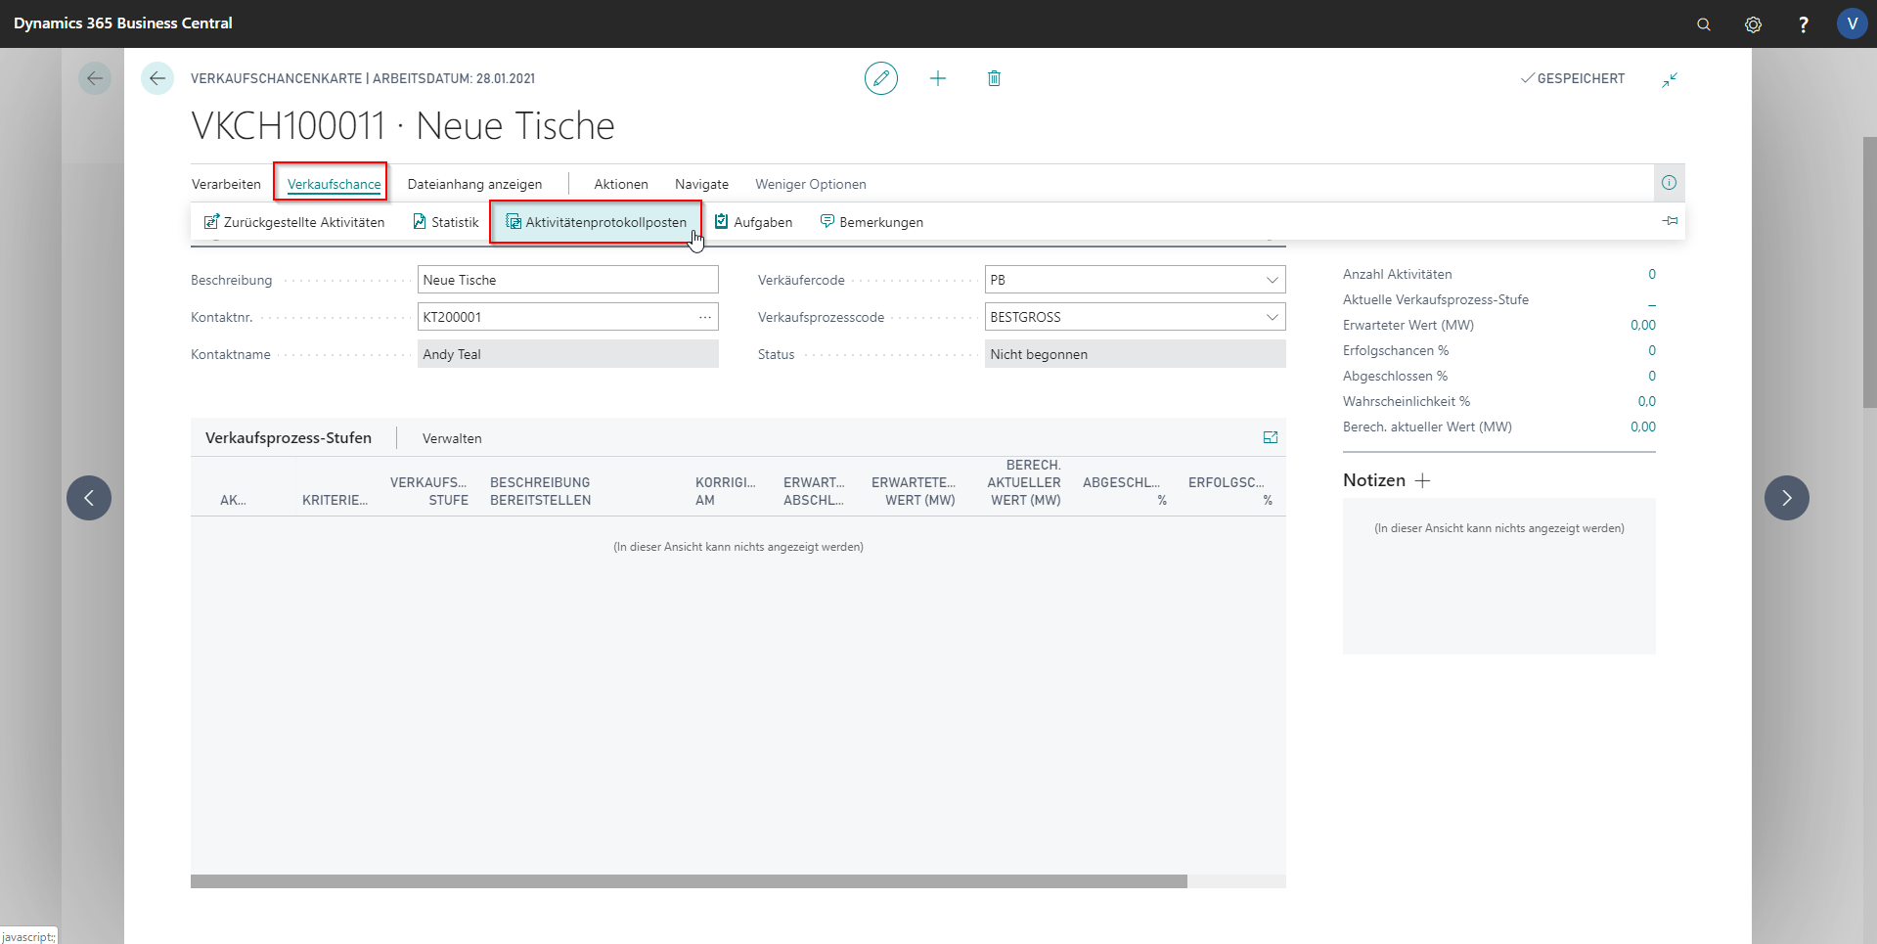Open Aktivitätenprotokollposten action
This screenshot has width=1877, height=944.
pyautogui.click(x=596, y=222)
